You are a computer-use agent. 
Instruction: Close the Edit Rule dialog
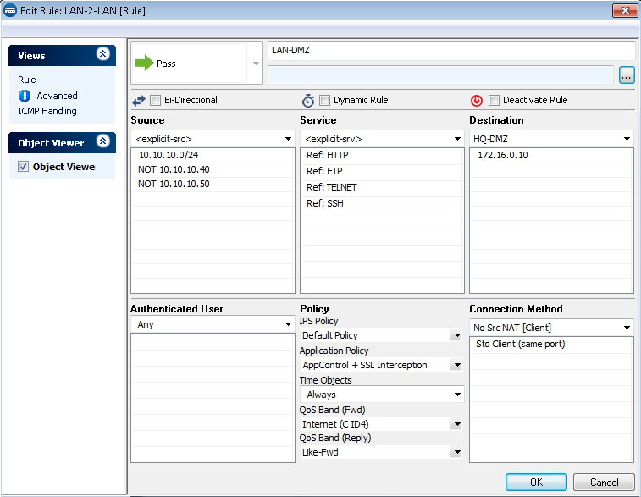tap(625, 11)
